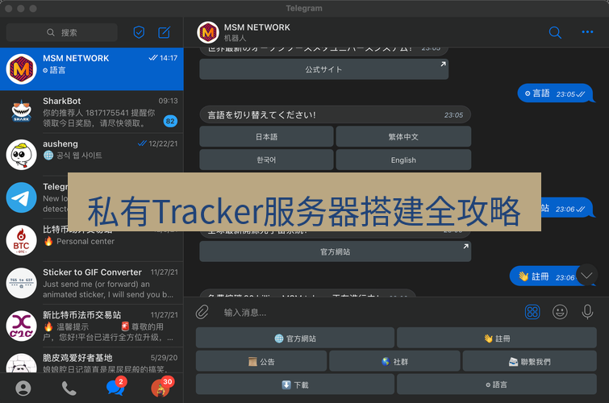Select the MSM NETWORK chat in list
The image size is (609, 403).
(x=92, y=69)
